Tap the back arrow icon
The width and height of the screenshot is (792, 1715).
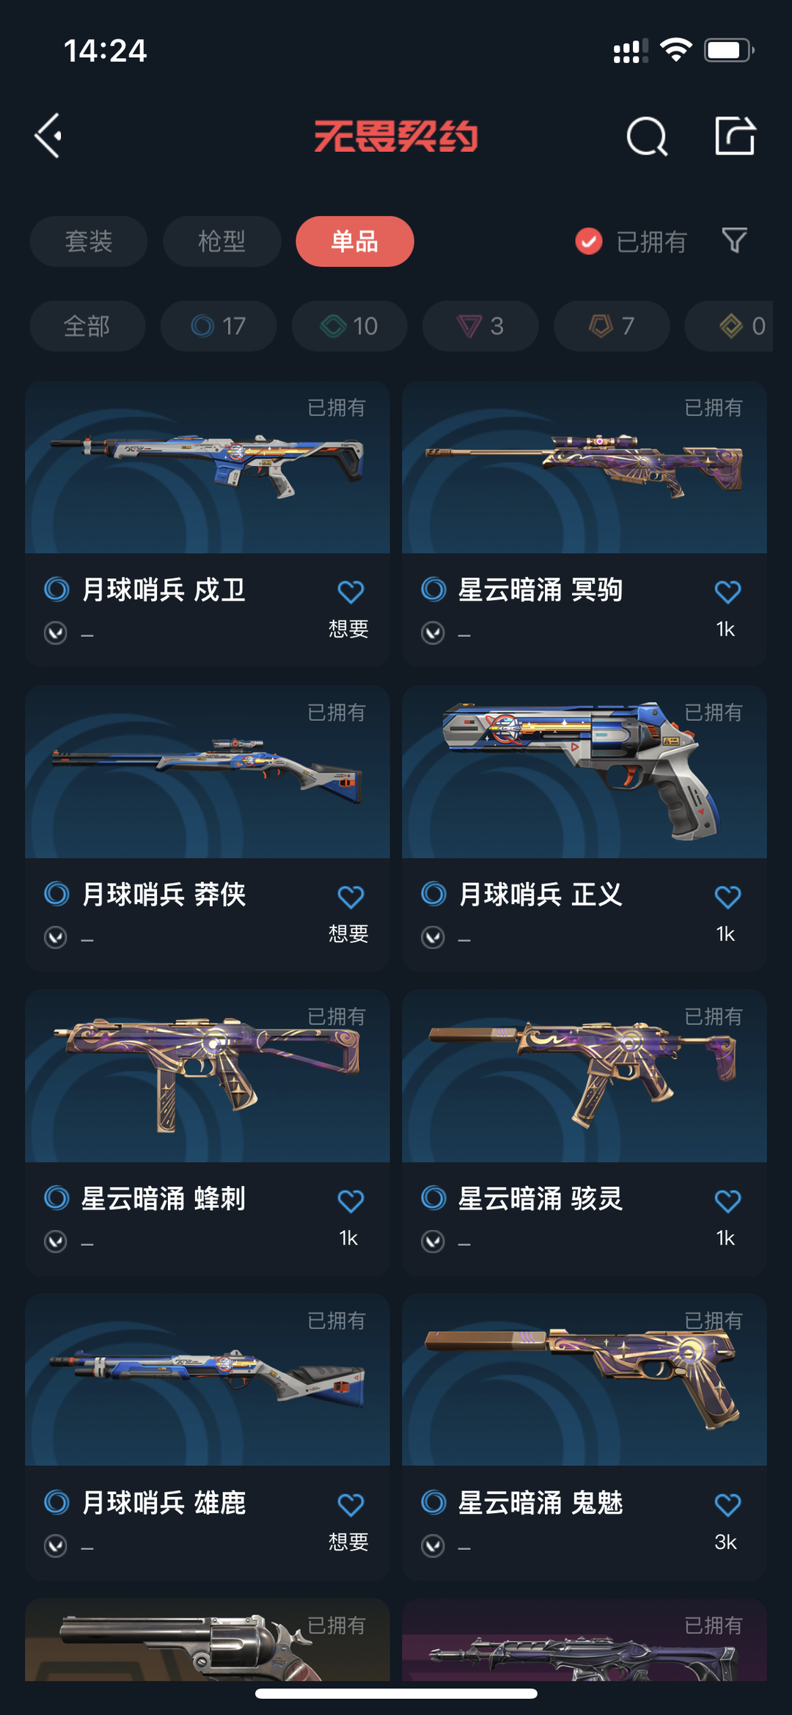[48, 136]
